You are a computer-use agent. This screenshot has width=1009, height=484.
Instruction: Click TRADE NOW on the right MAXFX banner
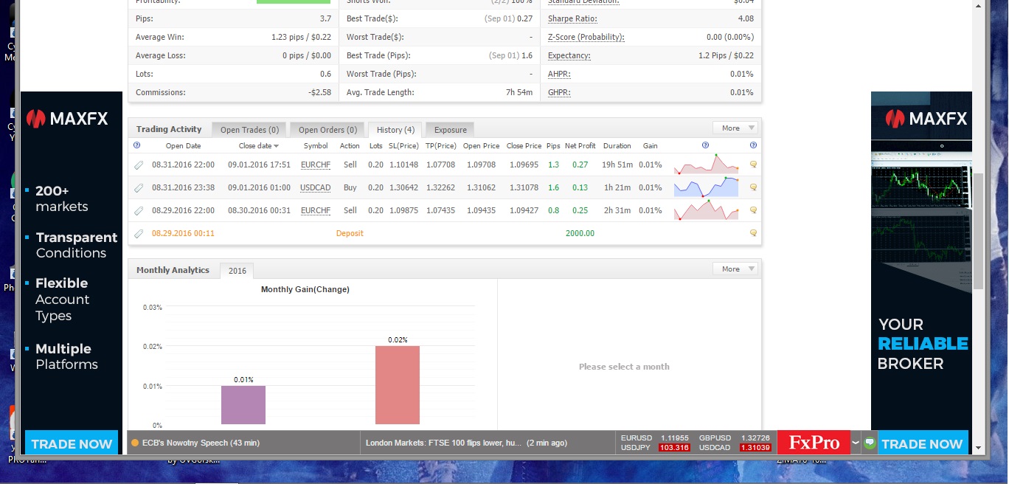click(922, 443)
